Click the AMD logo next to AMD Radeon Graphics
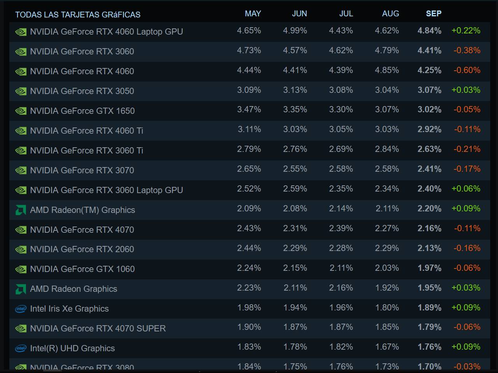The height and width of the screenshot is (373, 498). tap(21, 289)
